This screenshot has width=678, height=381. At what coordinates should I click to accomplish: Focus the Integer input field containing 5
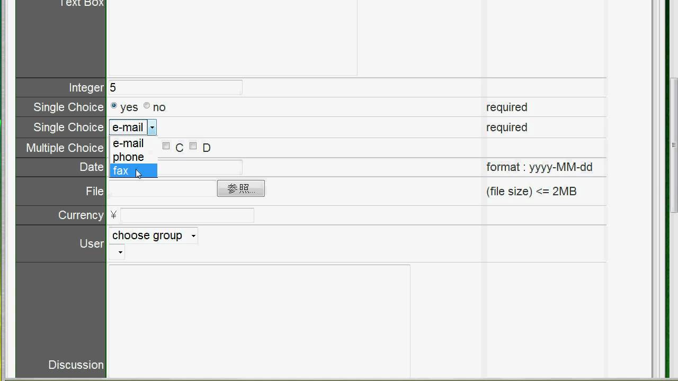[x=175, y=87]
